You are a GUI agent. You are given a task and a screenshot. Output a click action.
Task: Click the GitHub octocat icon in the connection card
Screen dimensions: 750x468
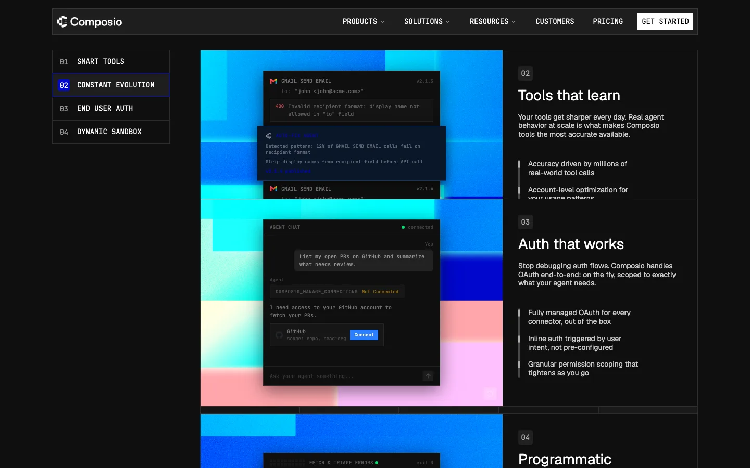click(x=279, y=335)
